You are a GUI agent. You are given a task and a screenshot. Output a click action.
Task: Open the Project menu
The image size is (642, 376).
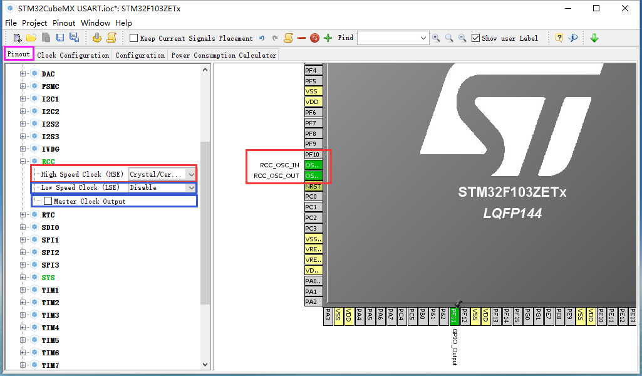coord(34,23)
